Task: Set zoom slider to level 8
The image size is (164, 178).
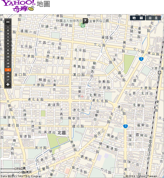Action: pos(8,50)
